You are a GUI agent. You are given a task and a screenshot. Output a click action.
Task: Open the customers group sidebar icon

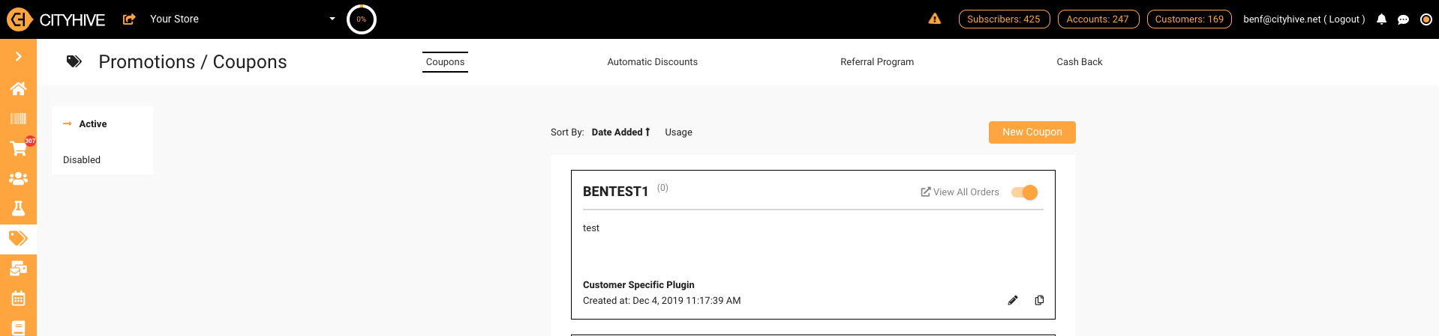click(x=18, y=178)
